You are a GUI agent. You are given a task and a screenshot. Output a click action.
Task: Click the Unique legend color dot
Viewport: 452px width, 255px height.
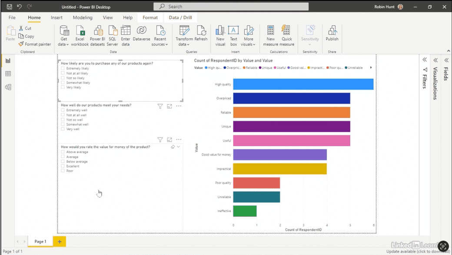click(x=260, y=68)
